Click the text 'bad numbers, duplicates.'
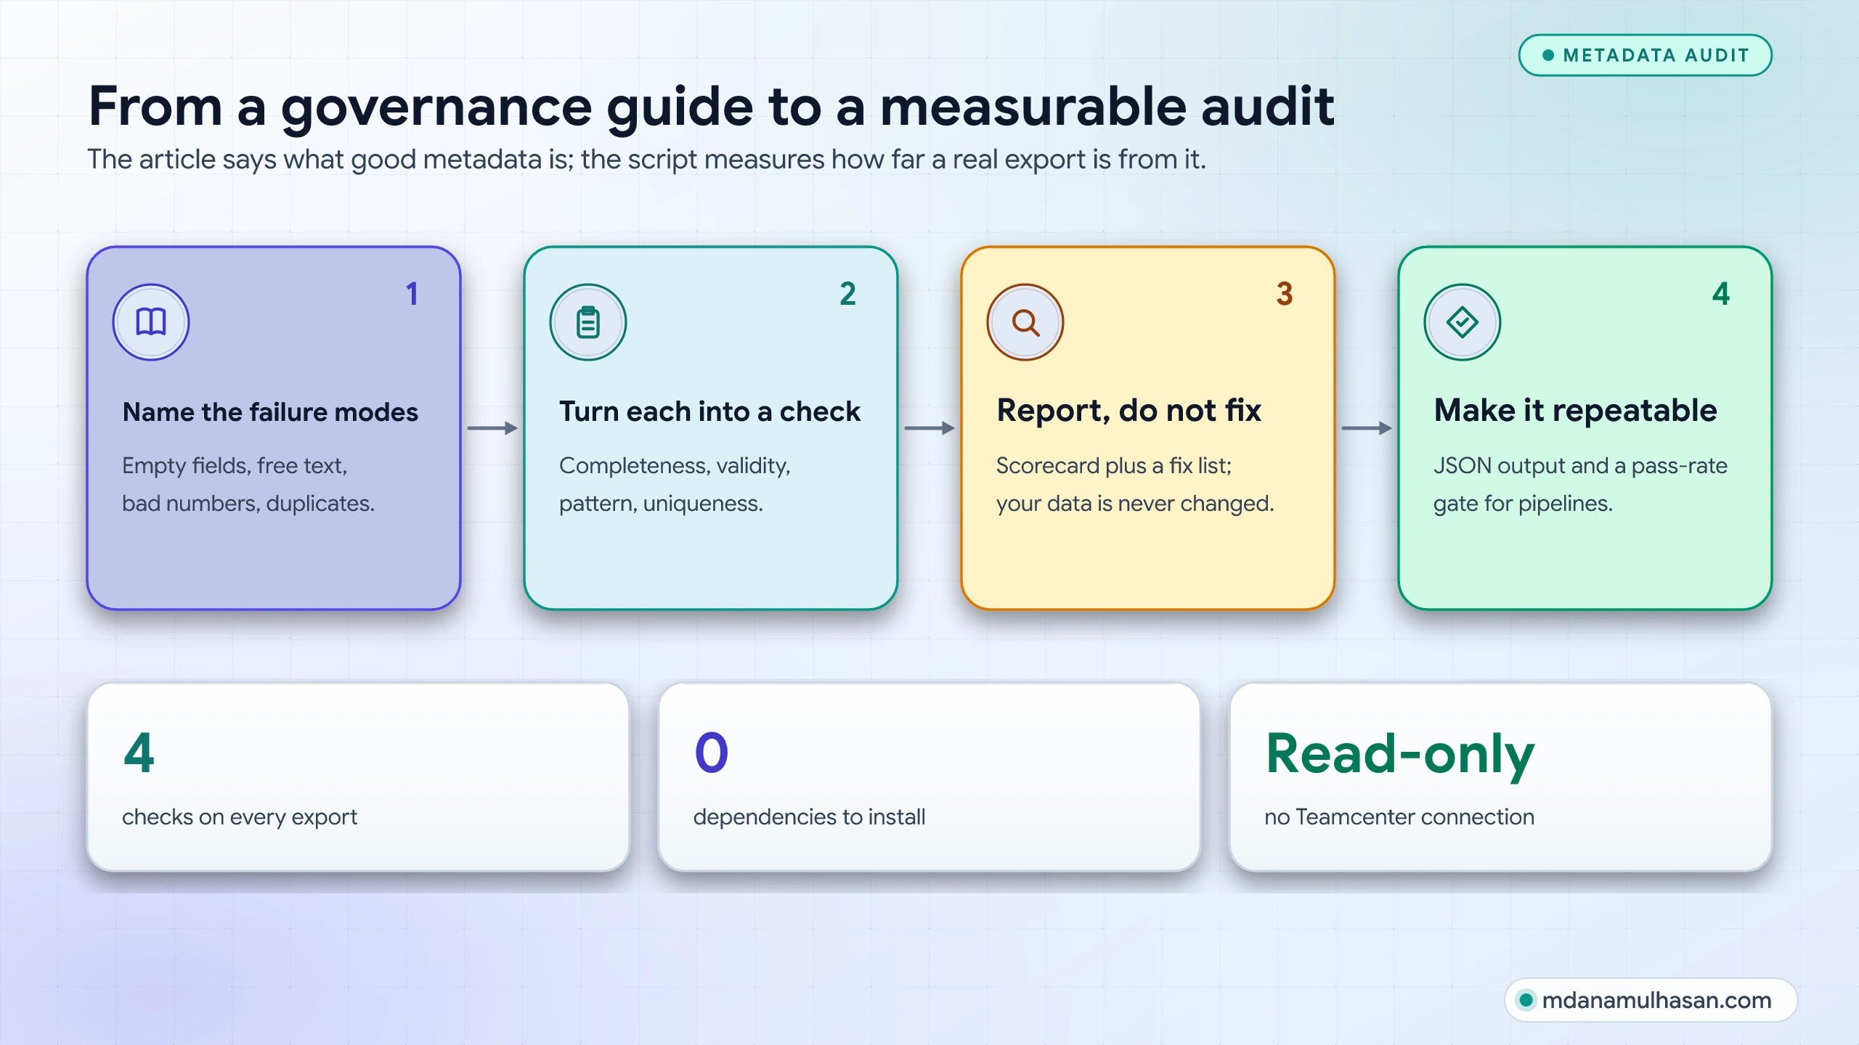Viewport: 1859px width, 1045px height. [x=248, y=503]
